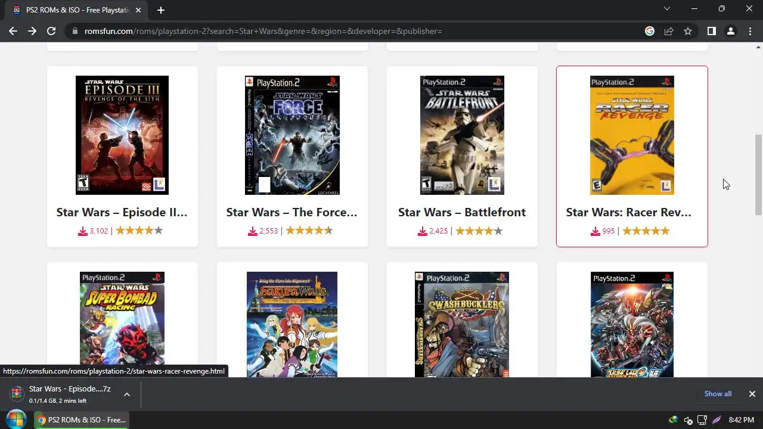Click the 2,425 download count
Image resolution: width=763 pixels, height=429 pixels.
pos(439,231)
